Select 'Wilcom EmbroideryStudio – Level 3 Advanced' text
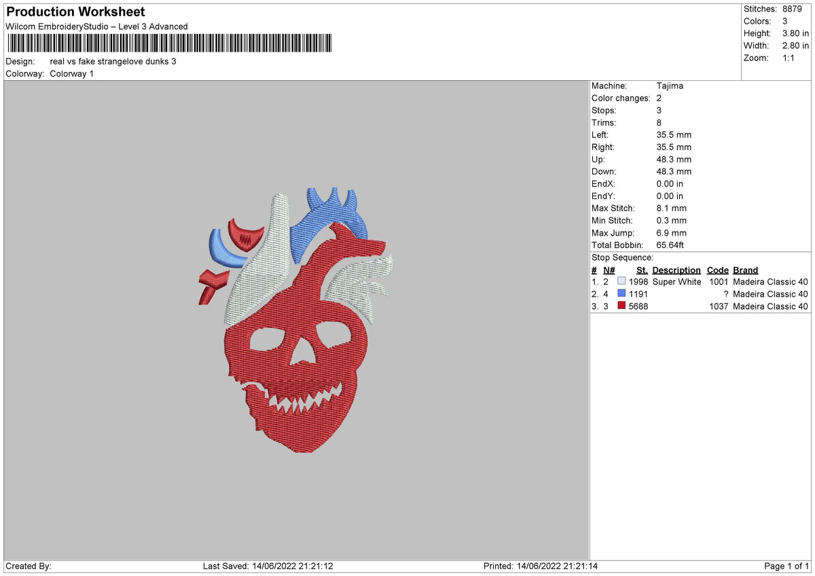The height and width of the screenshot is (576, 815). 96,26
